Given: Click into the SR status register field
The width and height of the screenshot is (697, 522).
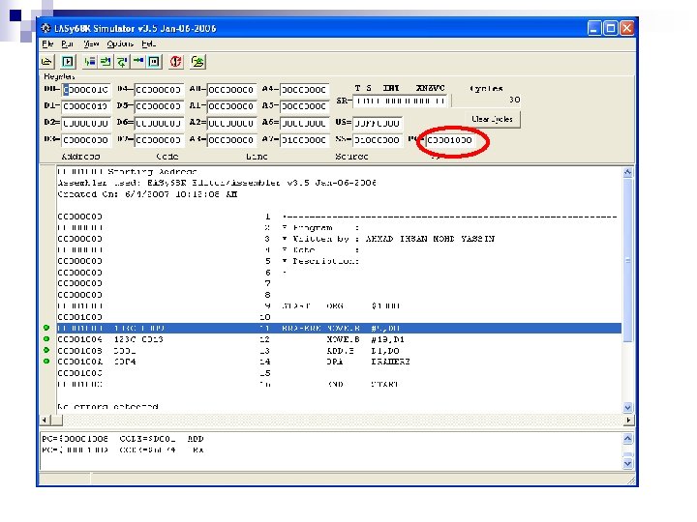Looking at the screenshot, I should click(x=402, y=101).
